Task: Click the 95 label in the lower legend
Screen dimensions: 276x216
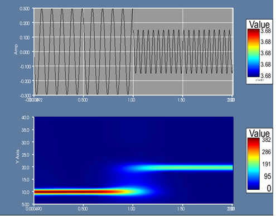Action: (268, 176)
